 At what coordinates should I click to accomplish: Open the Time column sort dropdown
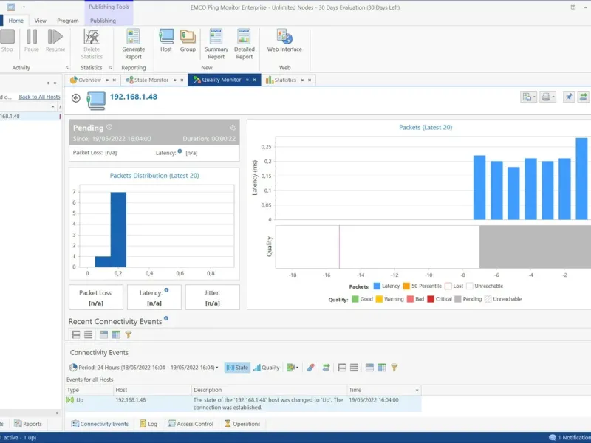[x=417, y=391]
